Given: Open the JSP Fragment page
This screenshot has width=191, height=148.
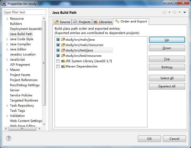Looking at the screenshot, I should click(x=20, y=65).
